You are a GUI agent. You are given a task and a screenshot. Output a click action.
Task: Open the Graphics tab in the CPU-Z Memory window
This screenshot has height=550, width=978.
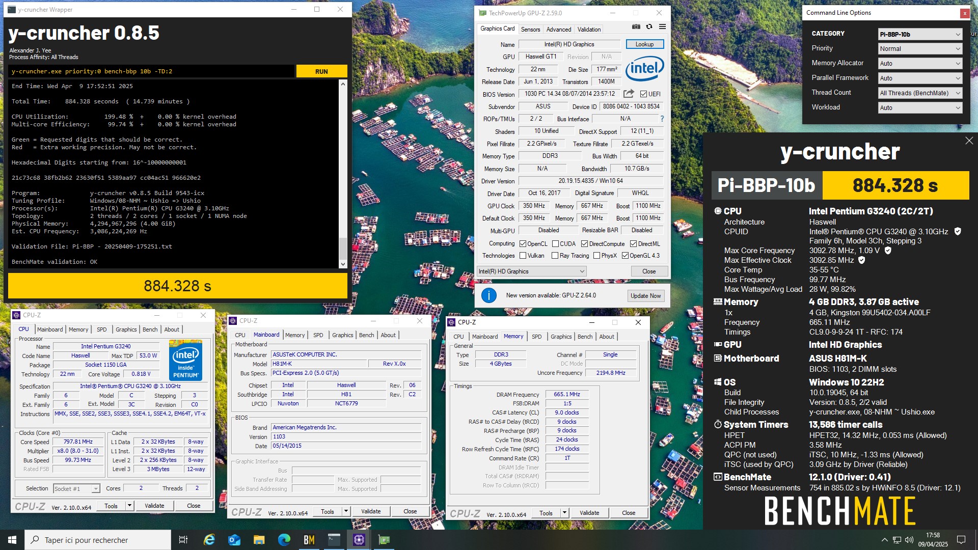pos(561,337)
